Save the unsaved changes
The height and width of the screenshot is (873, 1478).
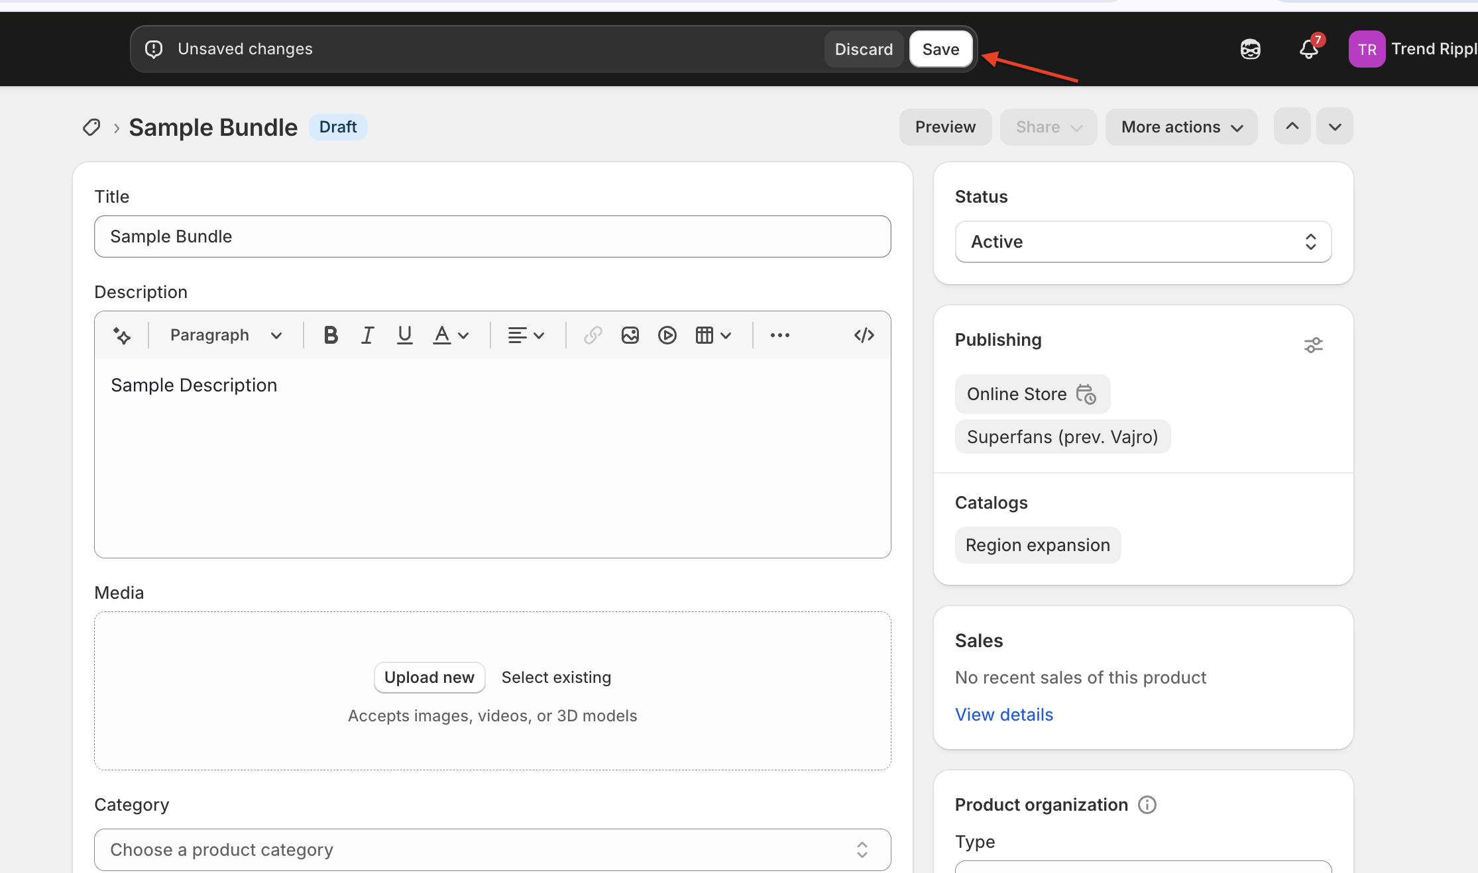pyautogui.click(x=940, y=49)
